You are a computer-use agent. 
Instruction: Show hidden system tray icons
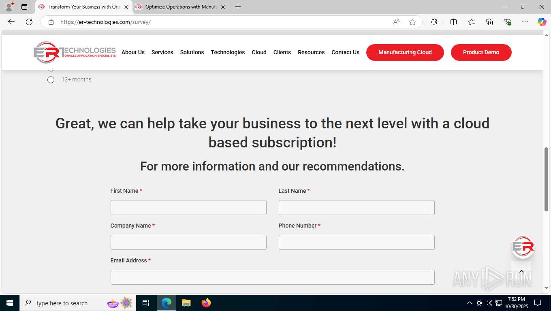tap(470, 303)
